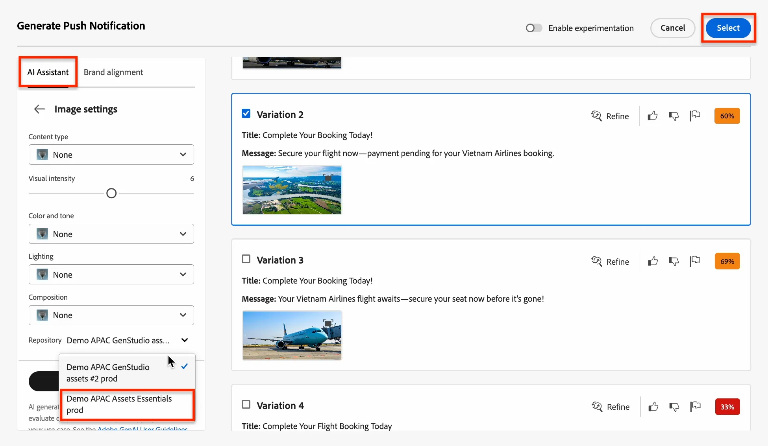Open the Lighting dropdown
The image size is (768, 446).
(111, 275)
